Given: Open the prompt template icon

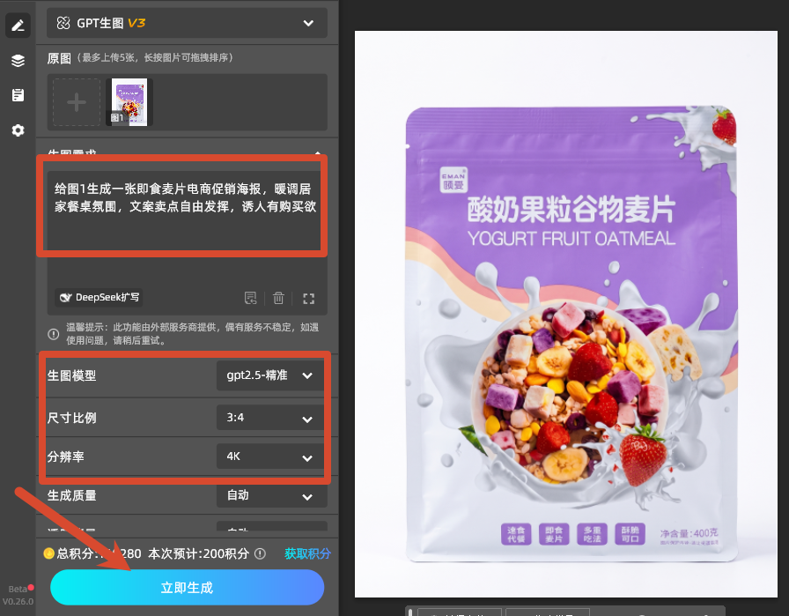Looking at the screenshot, I should (x=251, y=298).
